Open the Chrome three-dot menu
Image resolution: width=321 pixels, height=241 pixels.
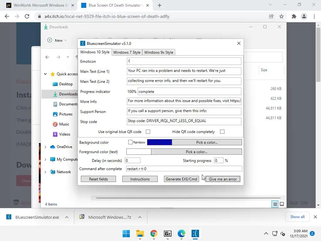coord(314,16)
